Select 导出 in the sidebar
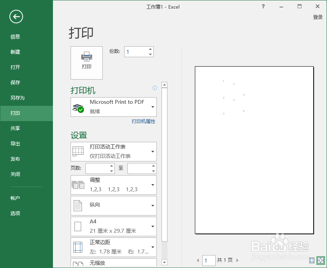Viewport: 327px width, 268px height. click(x=27, y=144)
